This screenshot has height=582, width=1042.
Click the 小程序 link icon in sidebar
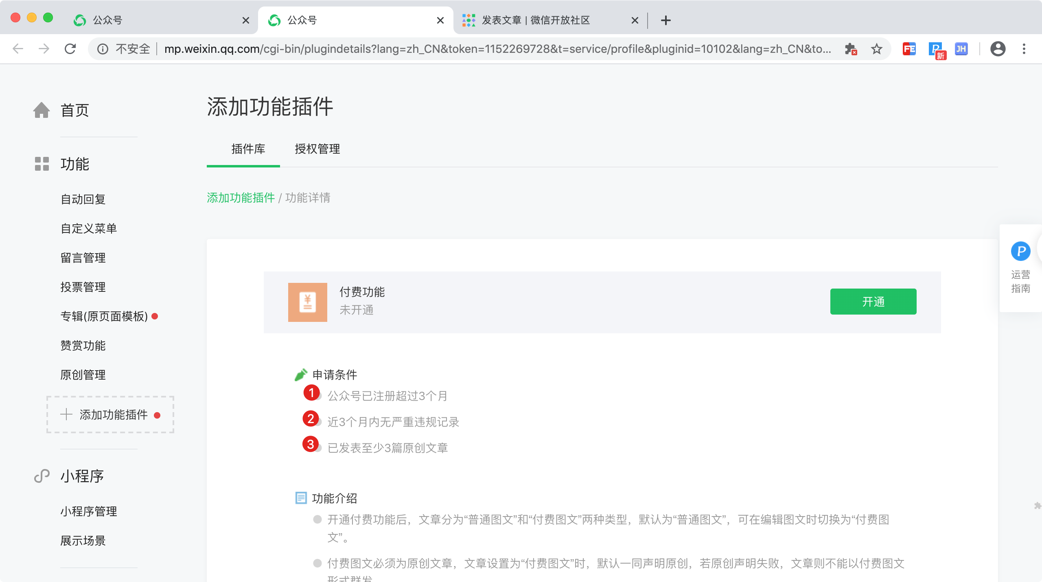[x=42, y=476]
